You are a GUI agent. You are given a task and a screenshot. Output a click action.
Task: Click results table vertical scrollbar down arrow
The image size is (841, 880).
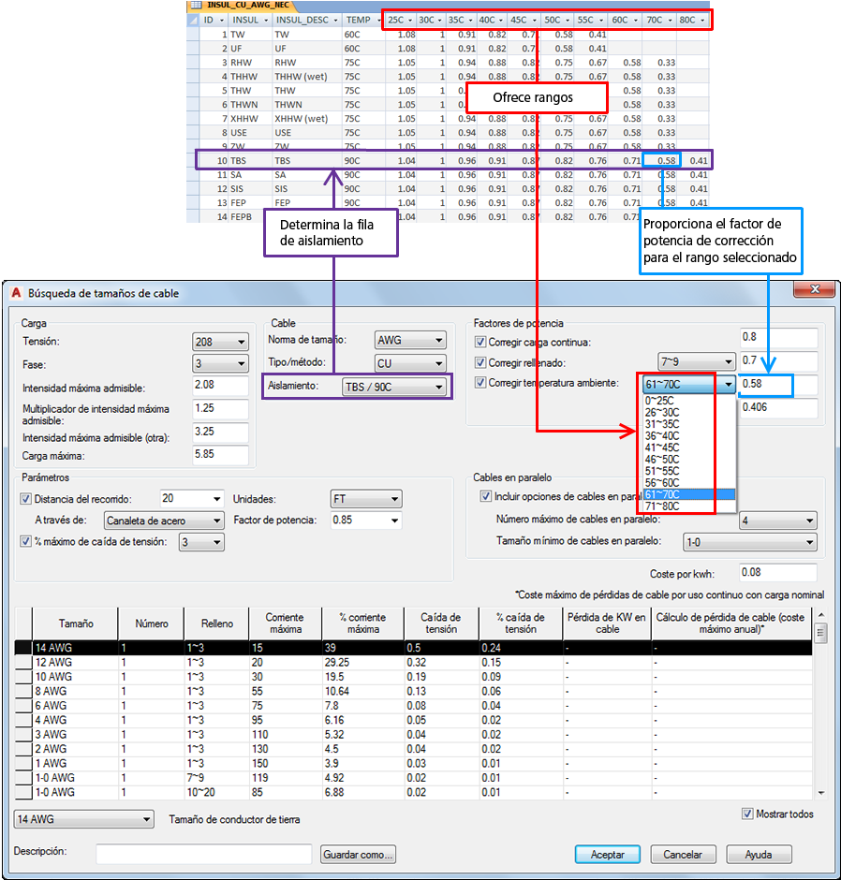[x=820, y=793]
